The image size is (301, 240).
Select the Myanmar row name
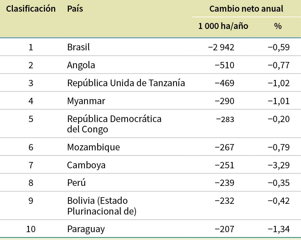tap(86, 101)
